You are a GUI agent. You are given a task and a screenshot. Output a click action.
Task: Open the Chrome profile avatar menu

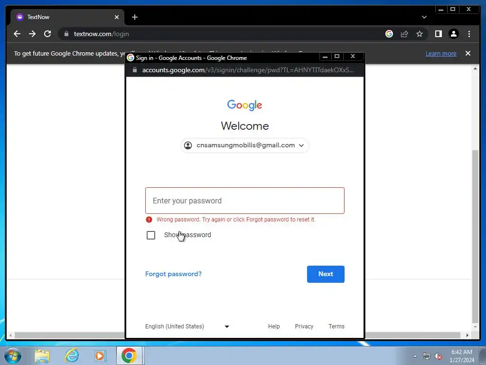coord(453,34)
